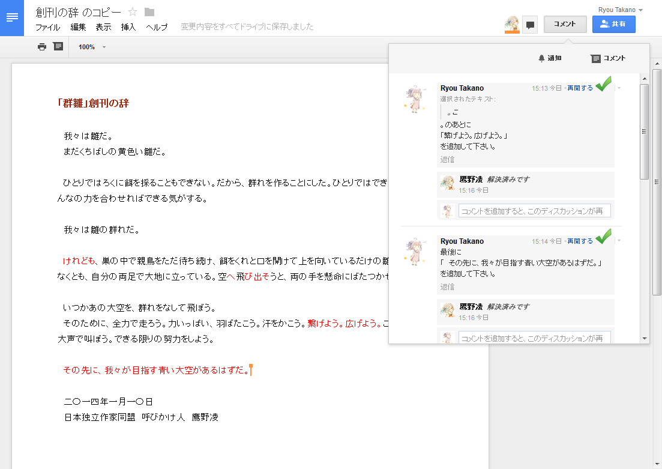Click the blue 共有 share button
This screenshot has height=469, width=662.
pos(613,24)
